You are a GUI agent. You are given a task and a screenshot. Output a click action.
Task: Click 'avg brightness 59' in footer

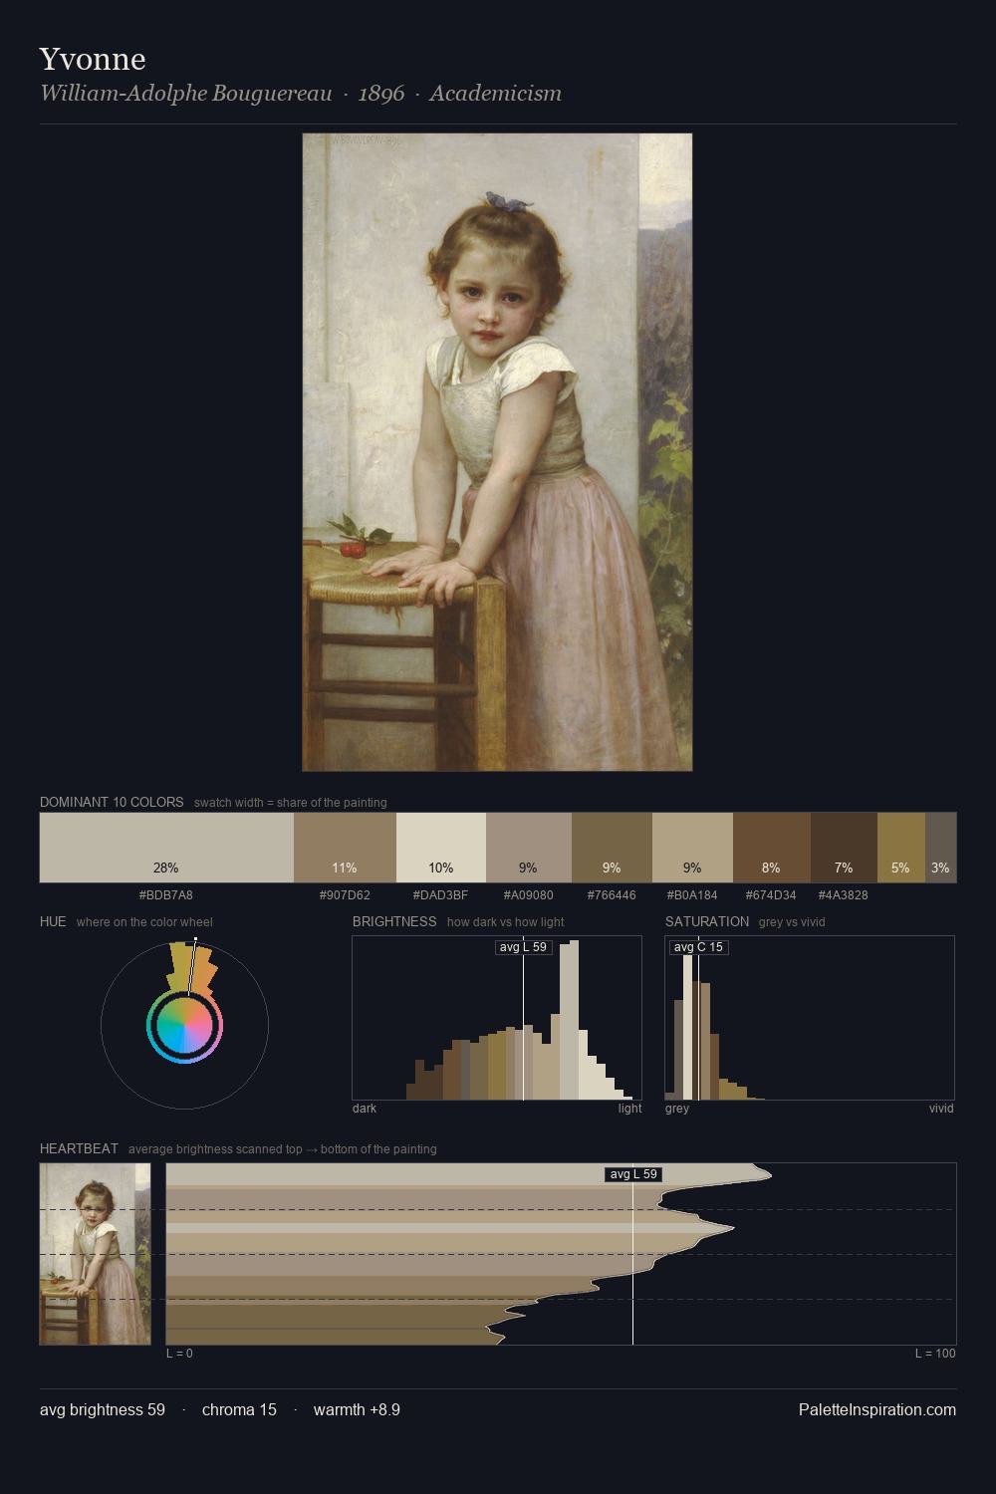tap(103, 1409)
